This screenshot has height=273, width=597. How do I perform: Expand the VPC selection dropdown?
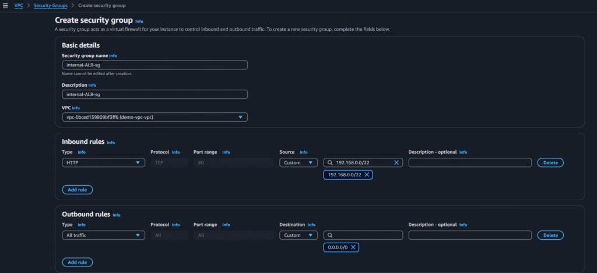pos(154,117)
